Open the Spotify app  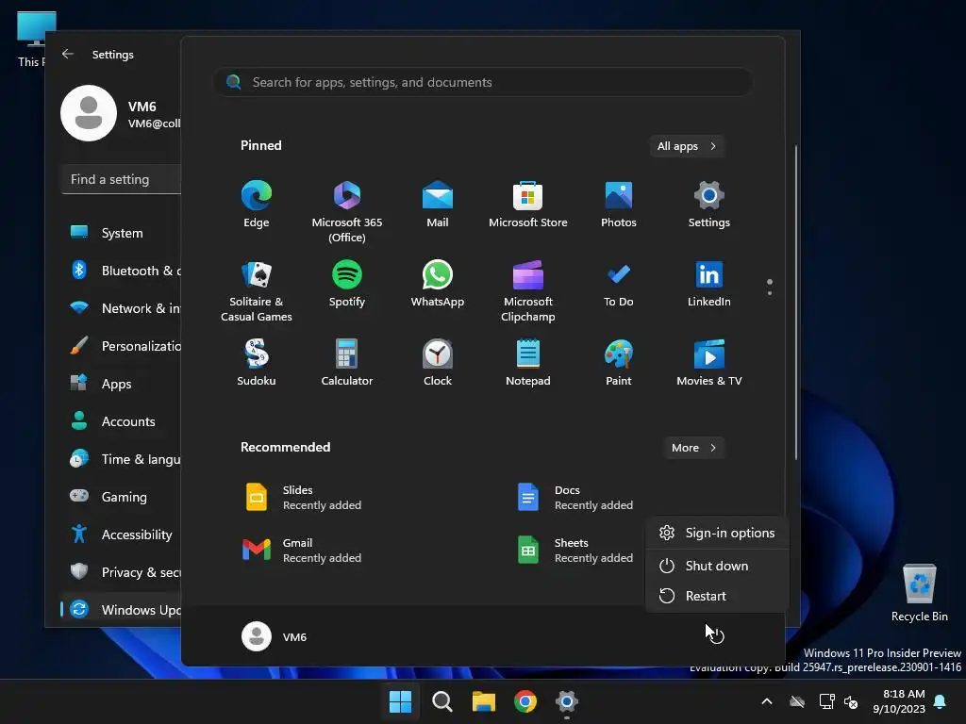pyautogui.click(x=347, y=283)
